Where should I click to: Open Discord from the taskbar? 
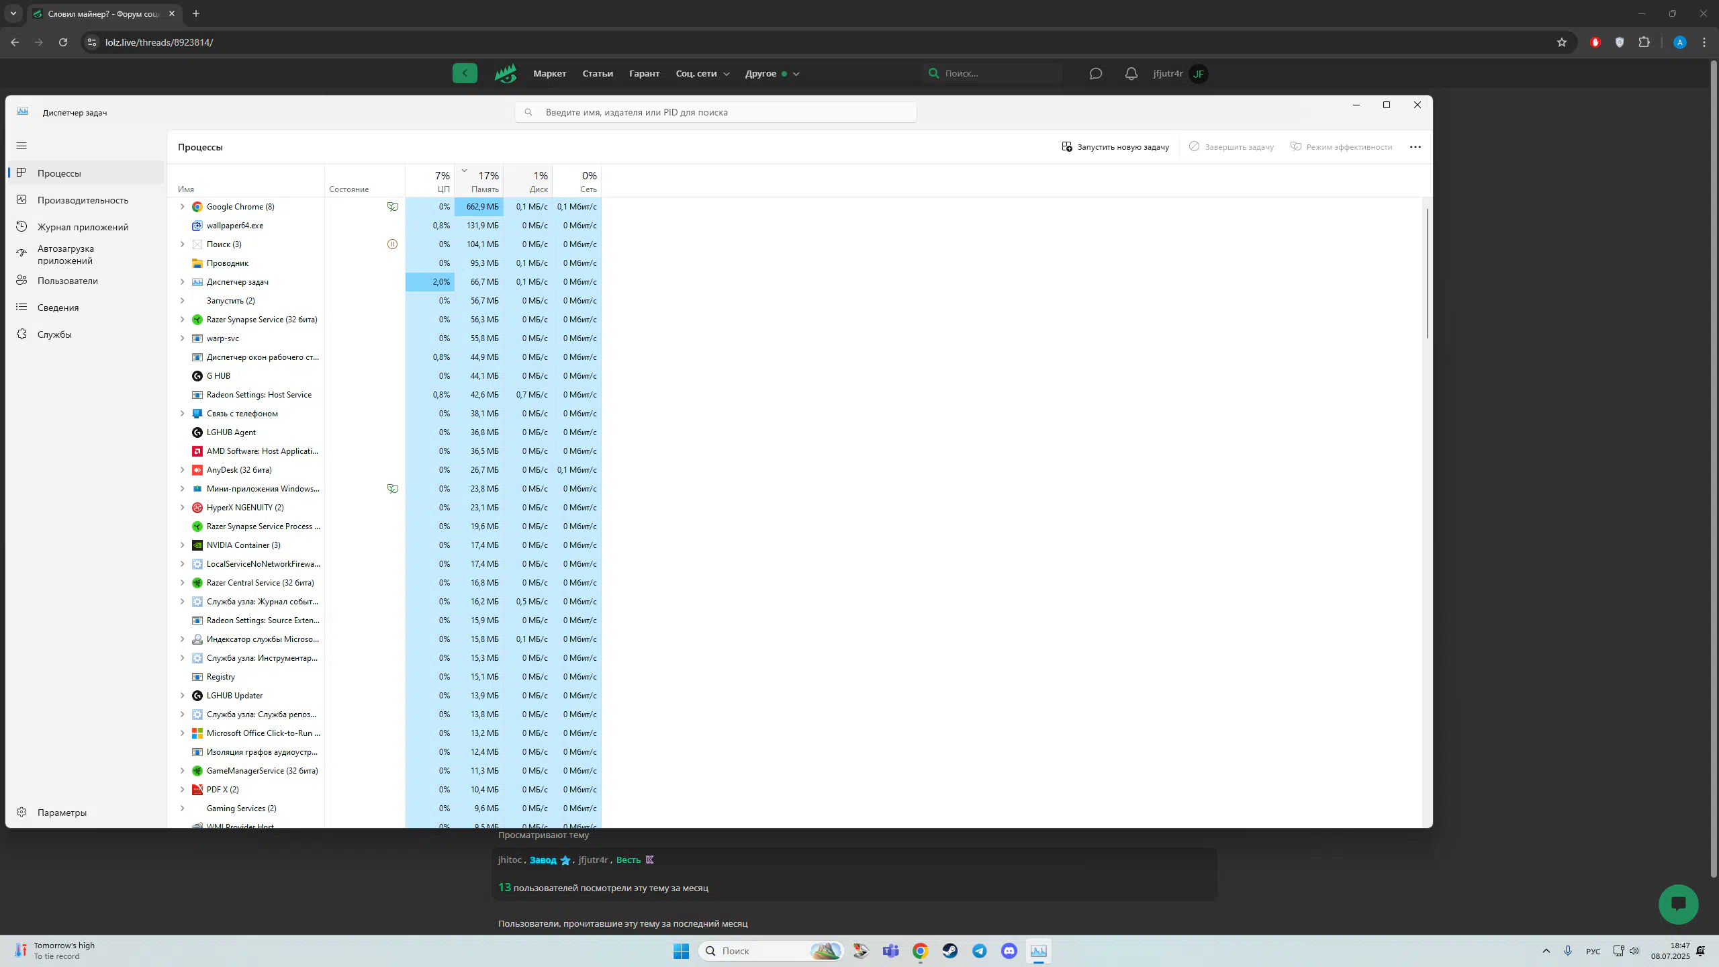[x=1009, y=951]
